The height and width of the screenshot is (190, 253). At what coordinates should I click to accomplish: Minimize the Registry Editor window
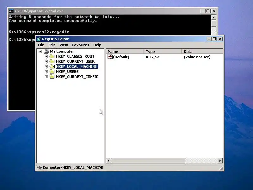tap(209, 39)
